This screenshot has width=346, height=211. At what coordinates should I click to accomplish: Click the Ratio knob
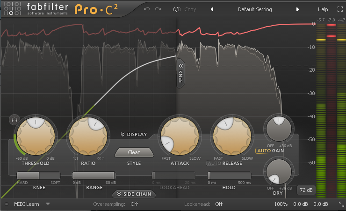pyautogui.click(x=88, y=136)
